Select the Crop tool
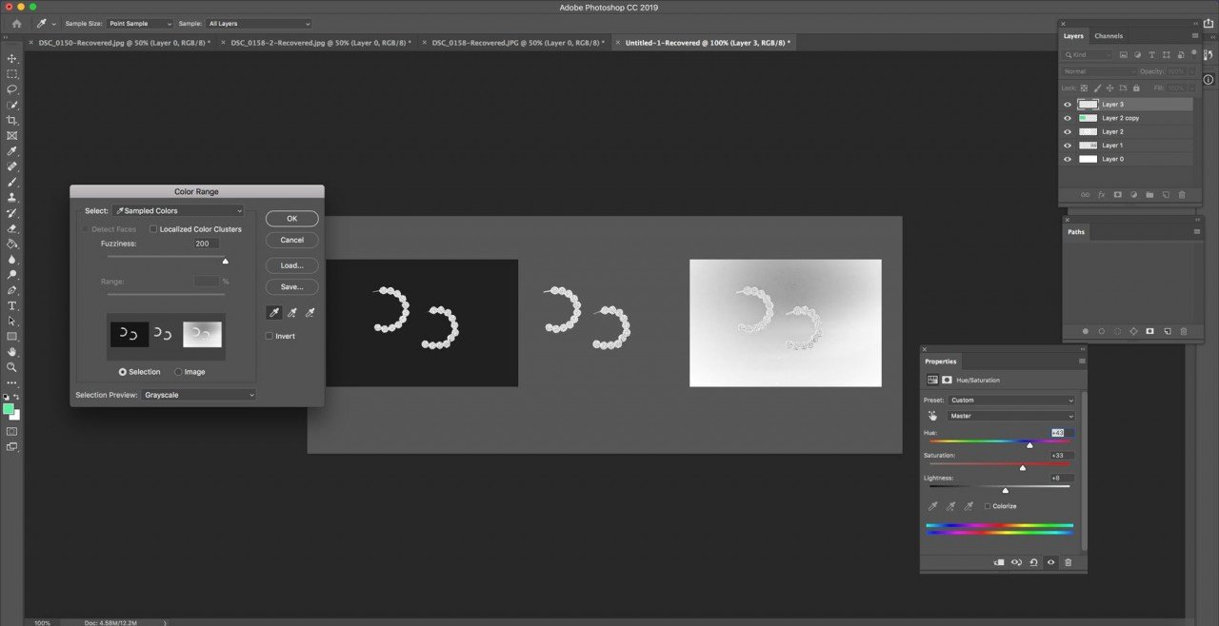The image size is (1219, 626). [12, 120]
